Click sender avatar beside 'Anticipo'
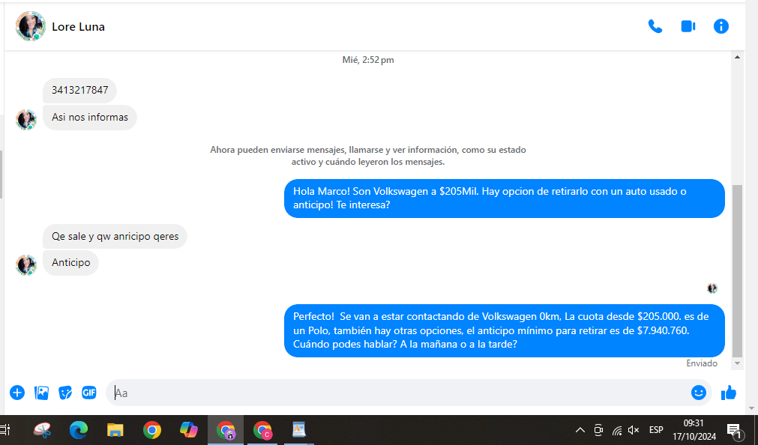This screenshot has width=758, height=445. pos(26,264)
